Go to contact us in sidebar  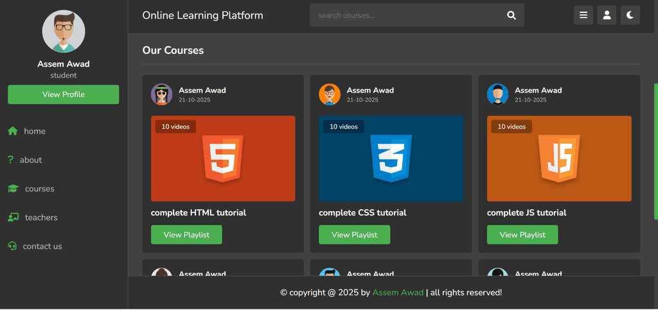pyautogui.click(x=42, y=246)
